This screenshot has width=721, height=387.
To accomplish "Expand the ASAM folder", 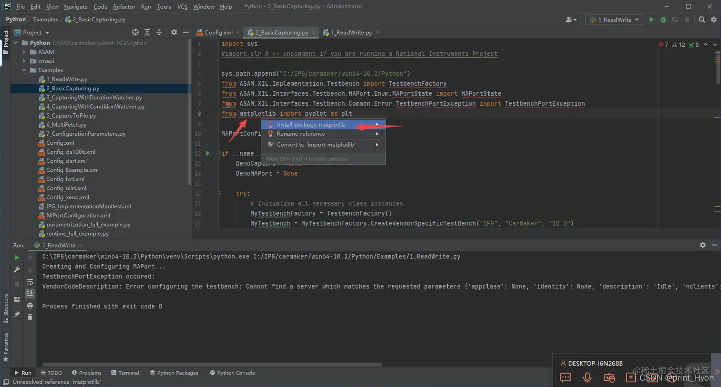I will click(24, 52).
